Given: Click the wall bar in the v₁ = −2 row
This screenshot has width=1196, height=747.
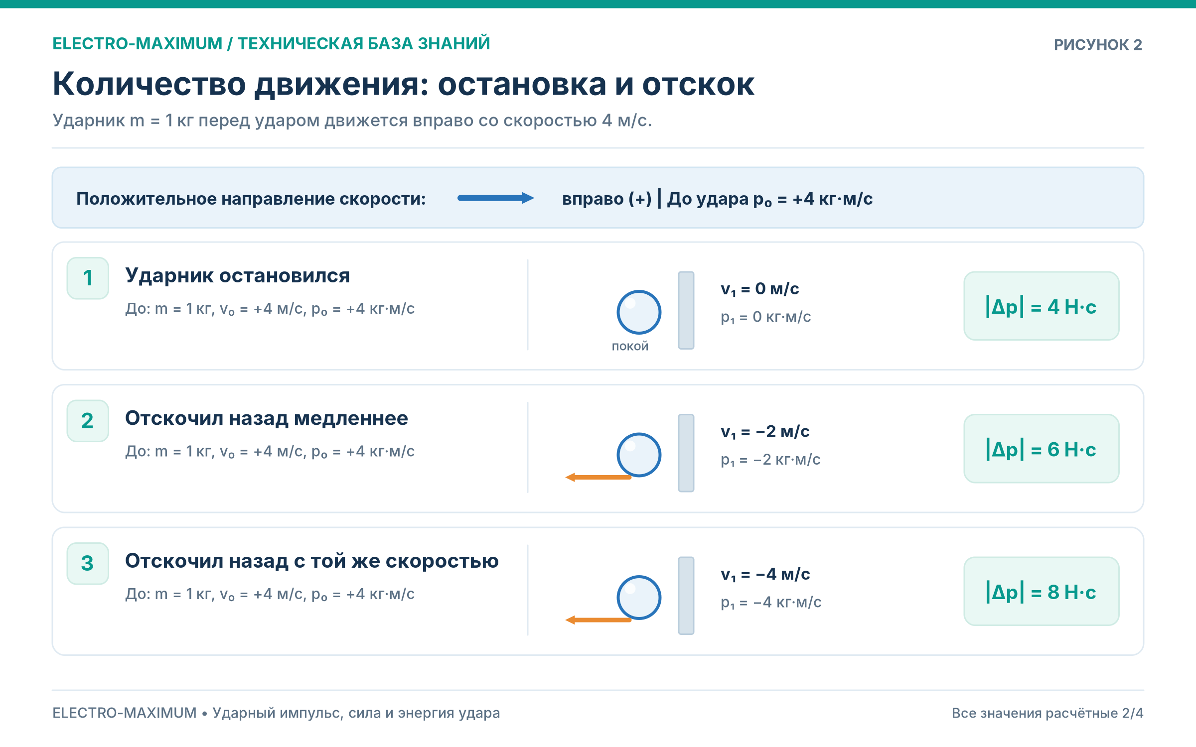Looking at the screenshot, I should (x=686, y=453).
